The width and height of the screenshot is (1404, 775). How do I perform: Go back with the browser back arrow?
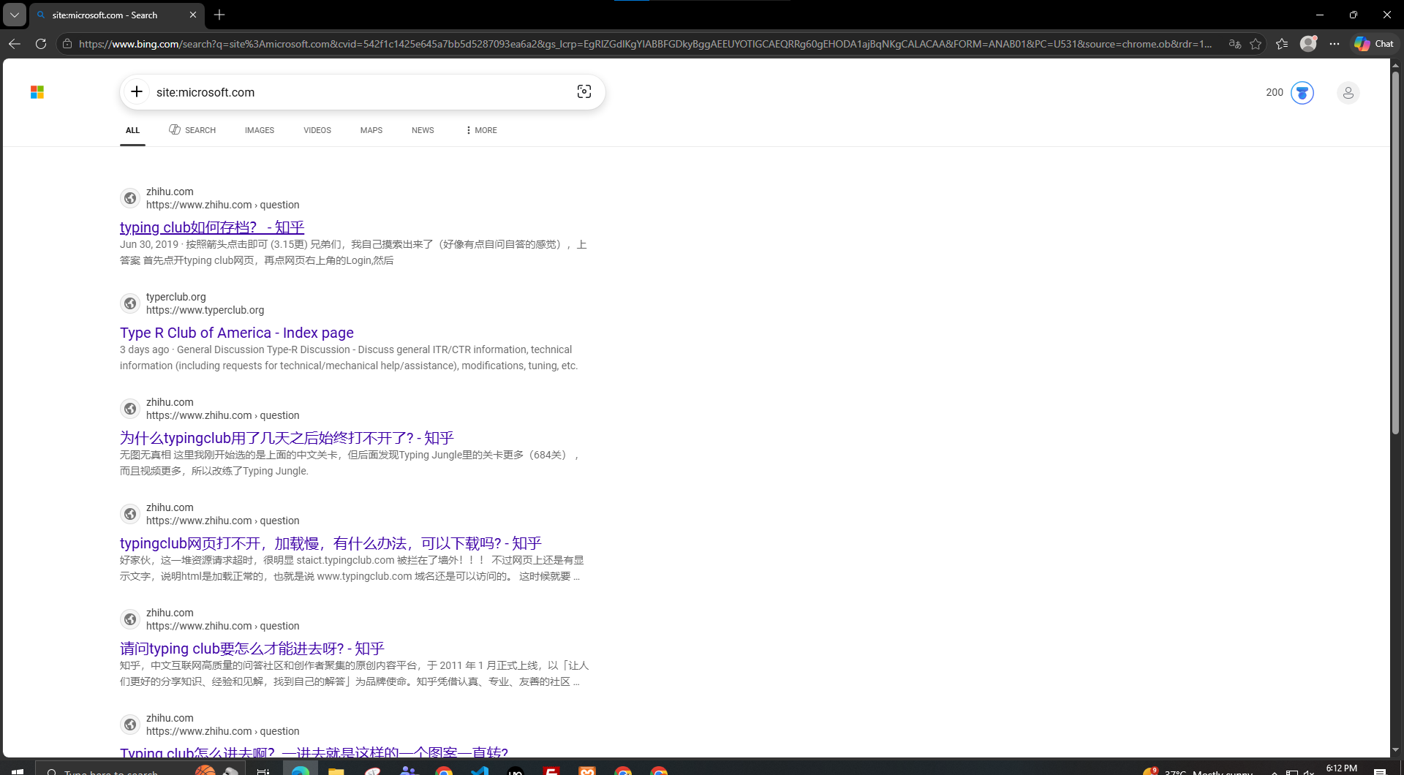tap(14, 44)
